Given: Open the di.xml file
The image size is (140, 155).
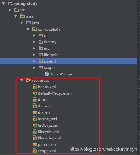Looking at the screenshot, I should point(43,100).
